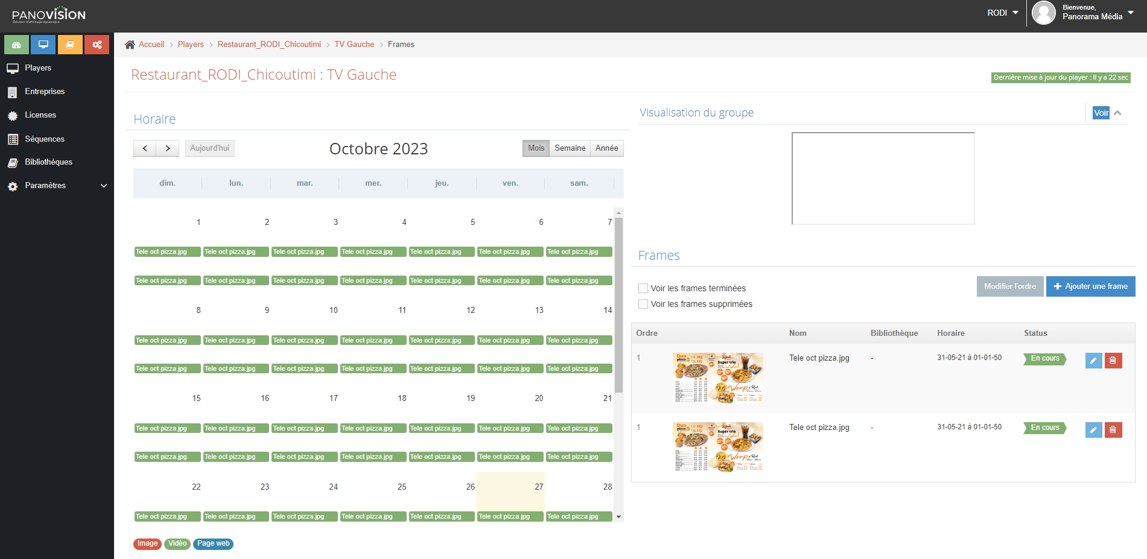Click the calendar vertical scrollbar thumb
The height and width of the screenshot is (559, 1147).
(x=618, y=305)
